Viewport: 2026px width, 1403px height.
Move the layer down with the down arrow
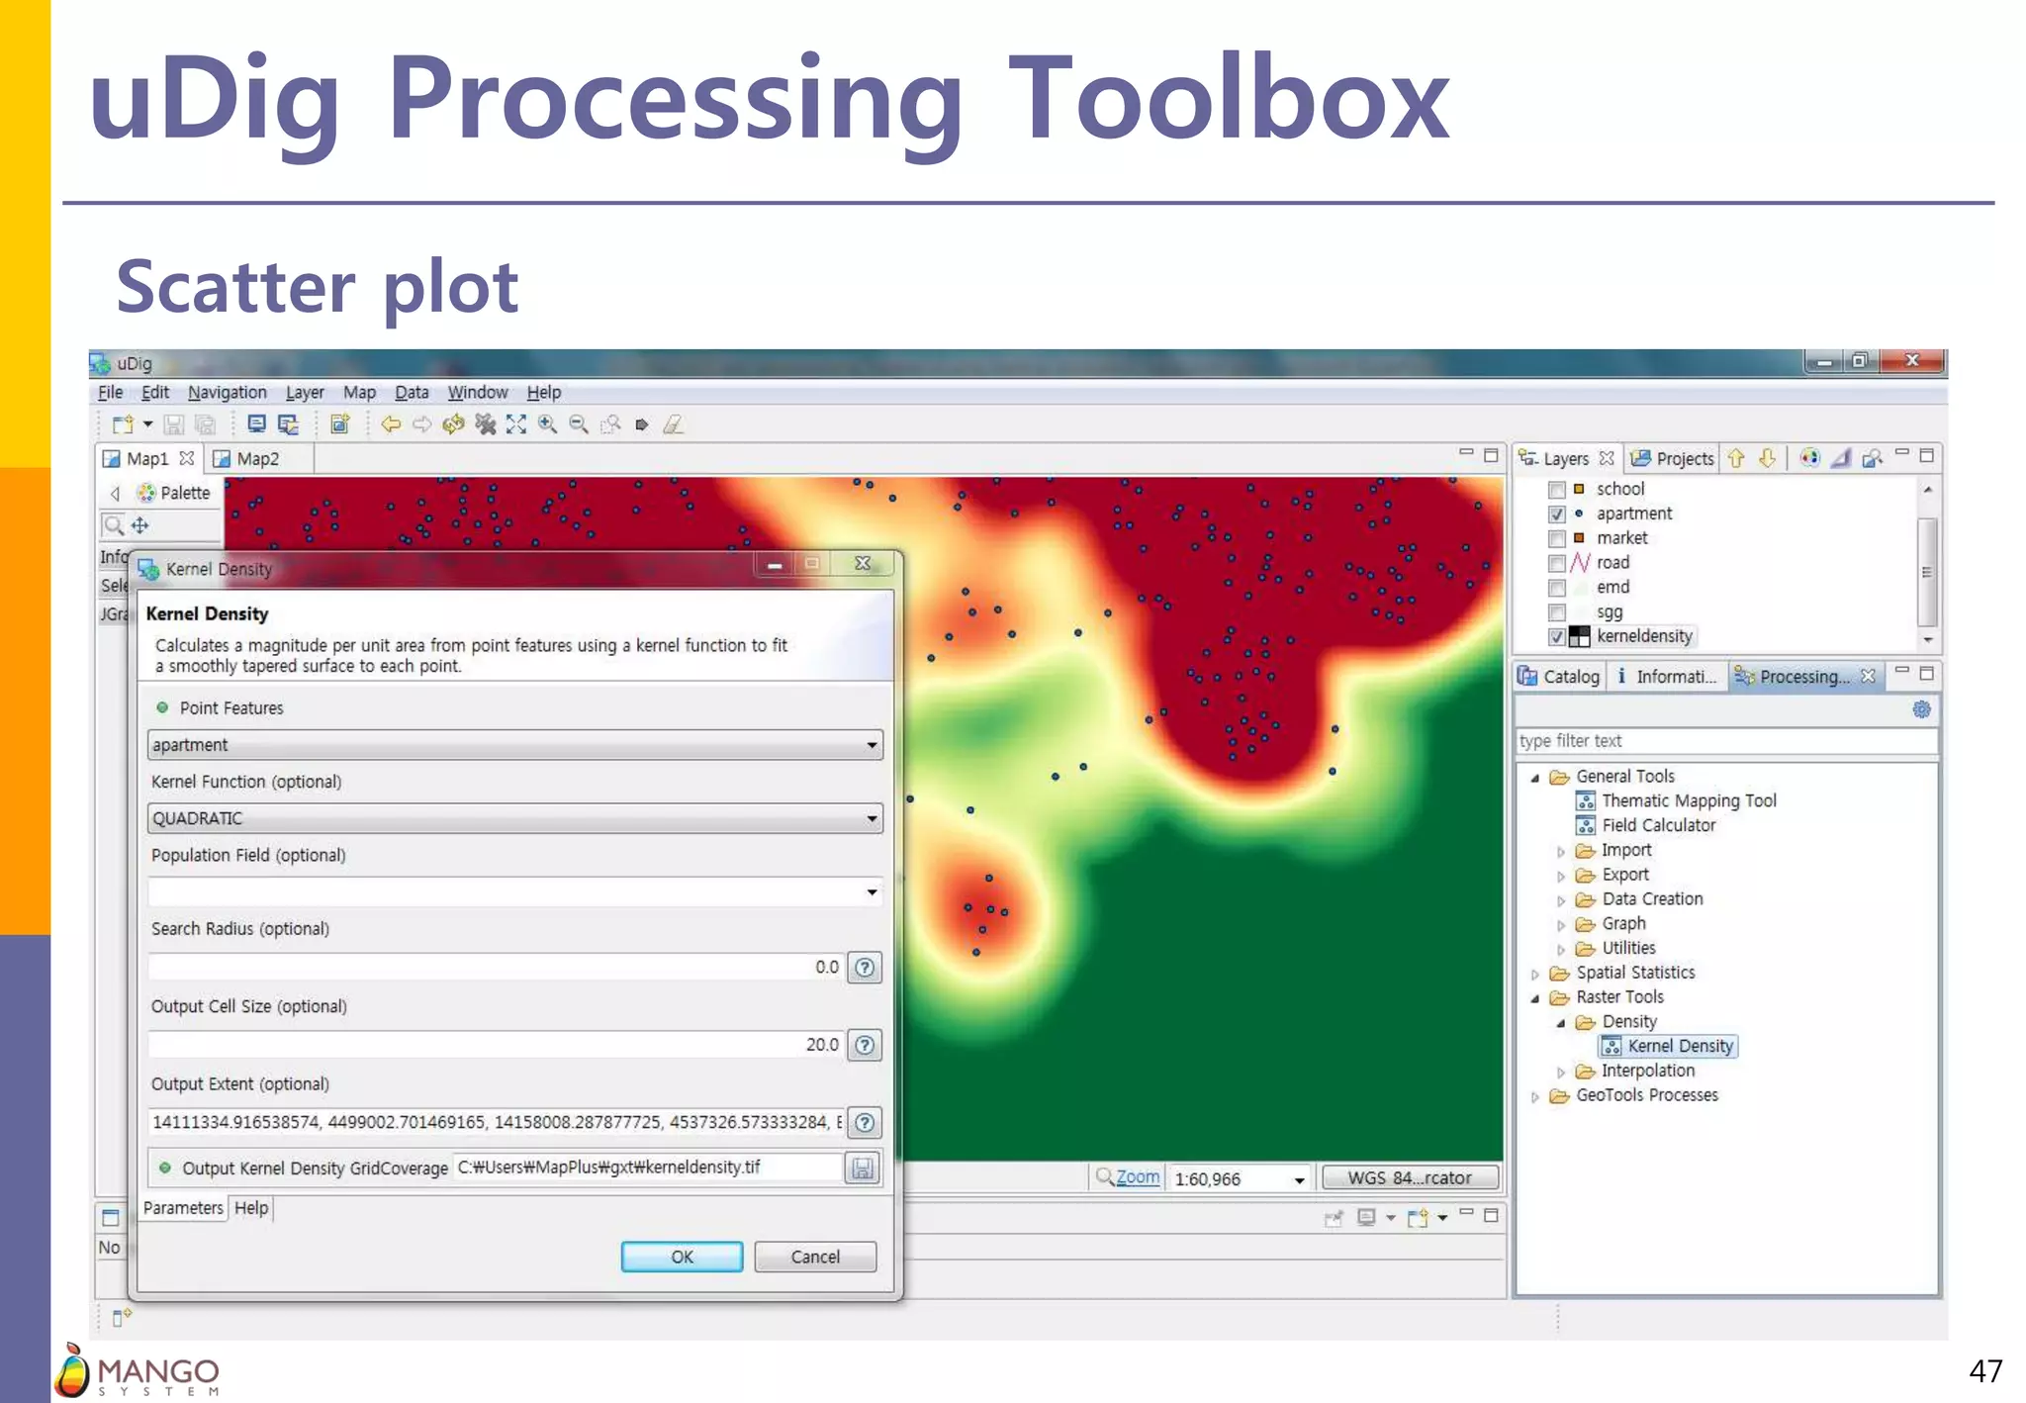coord(1768,458)
